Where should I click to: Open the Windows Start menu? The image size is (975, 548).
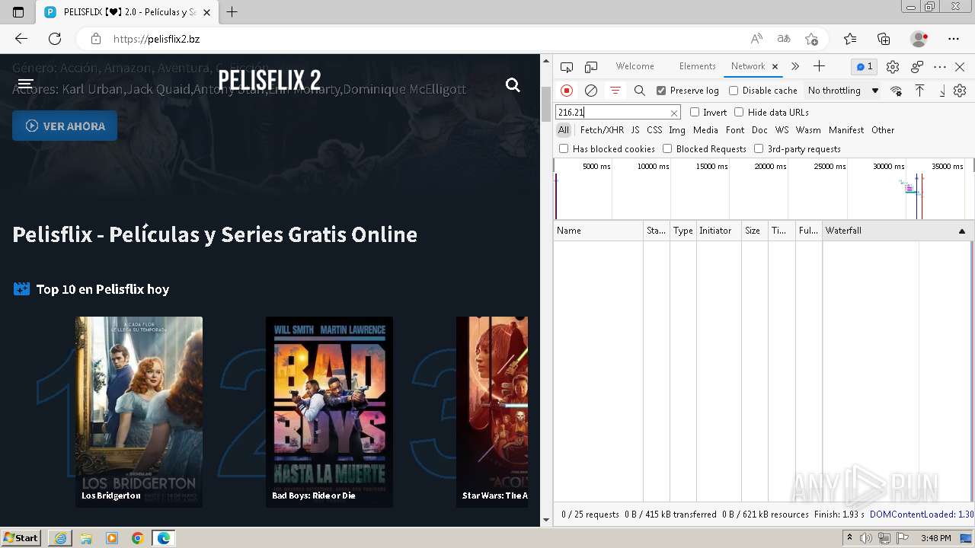tap(21, 538)
